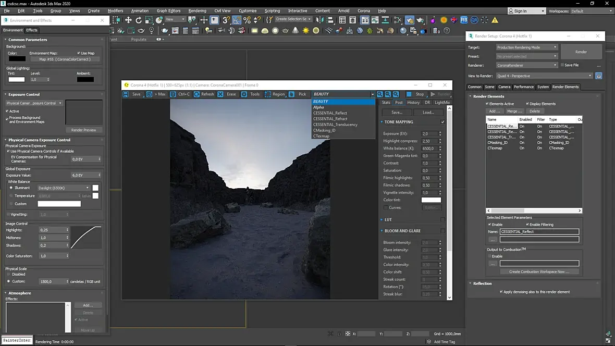Disable the Elements Active checkbox
Image resolution: width=615 pixels, height=346 pixels.
(487, 104)
